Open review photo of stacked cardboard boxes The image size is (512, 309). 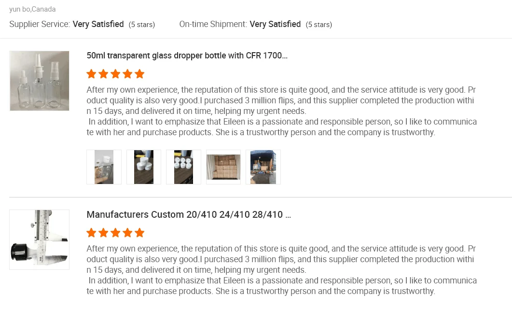click(x=223, y=167)
